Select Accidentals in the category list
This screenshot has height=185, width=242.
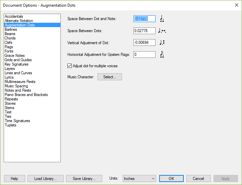pos(14,16)
